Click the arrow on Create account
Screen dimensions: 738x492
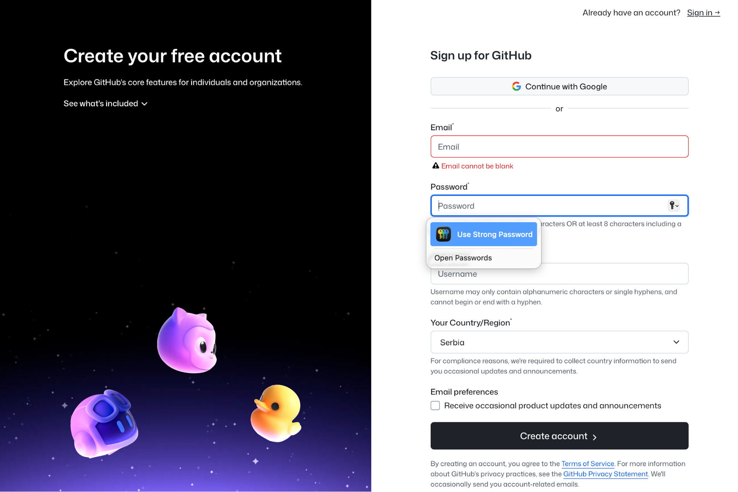pos(594,437)
